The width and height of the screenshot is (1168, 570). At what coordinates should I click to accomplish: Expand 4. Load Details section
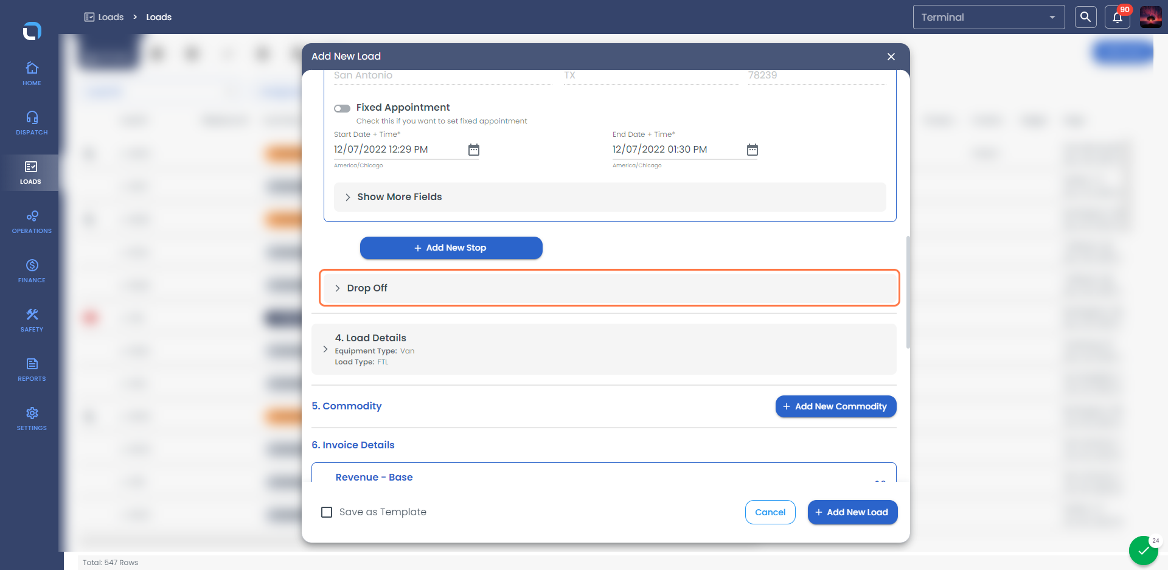603,349
